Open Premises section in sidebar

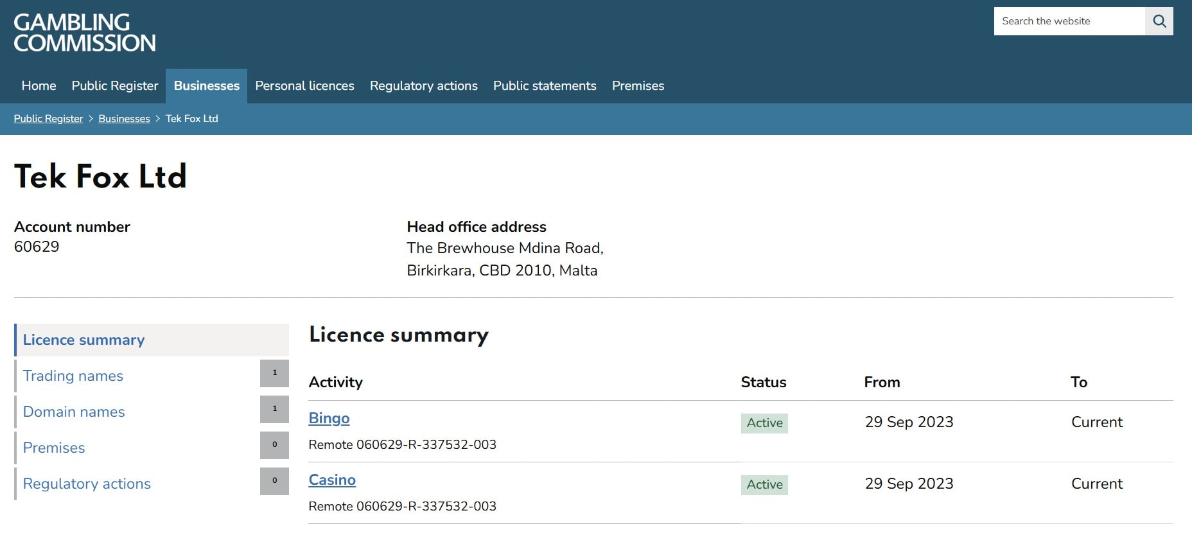point(54,448)
